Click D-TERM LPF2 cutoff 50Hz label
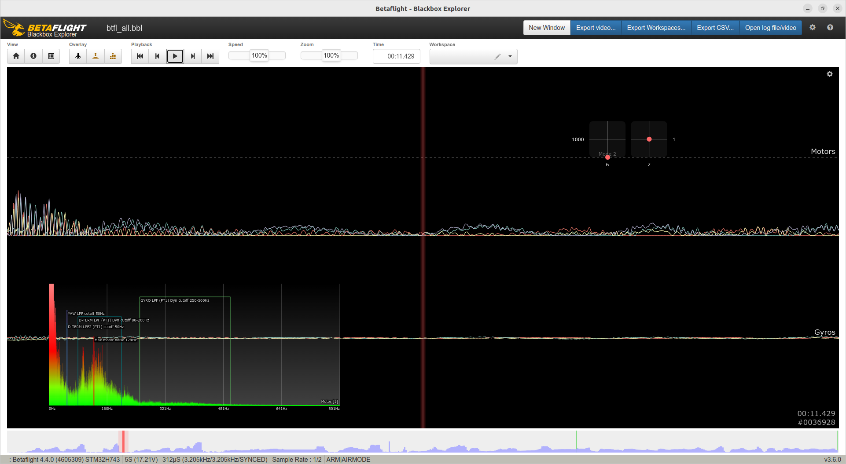This screenshot has width=846, height=464. coord(96,327)
